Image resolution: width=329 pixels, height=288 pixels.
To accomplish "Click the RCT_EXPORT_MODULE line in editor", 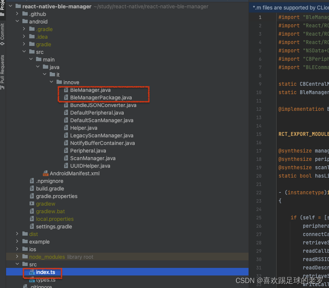I will [x=304, y=134].
